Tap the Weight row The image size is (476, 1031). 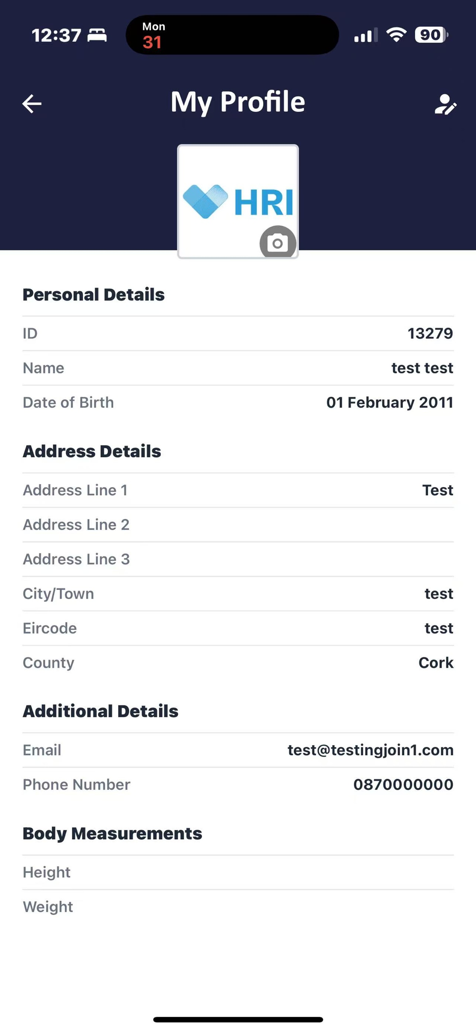(238, 906)
